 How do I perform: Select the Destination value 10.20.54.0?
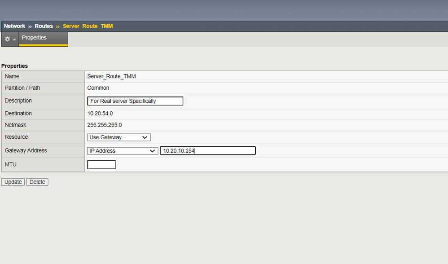click(100, 114)
